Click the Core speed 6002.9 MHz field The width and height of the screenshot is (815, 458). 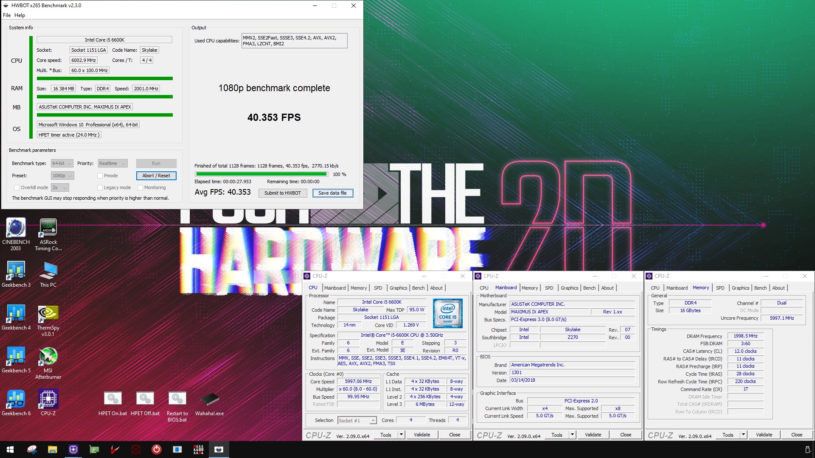coord(84,60)
